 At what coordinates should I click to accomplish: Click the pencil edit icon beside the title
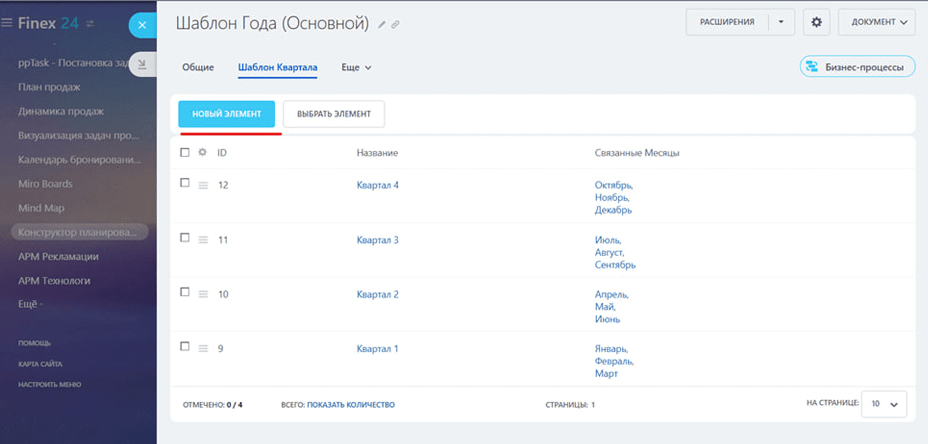381,24
